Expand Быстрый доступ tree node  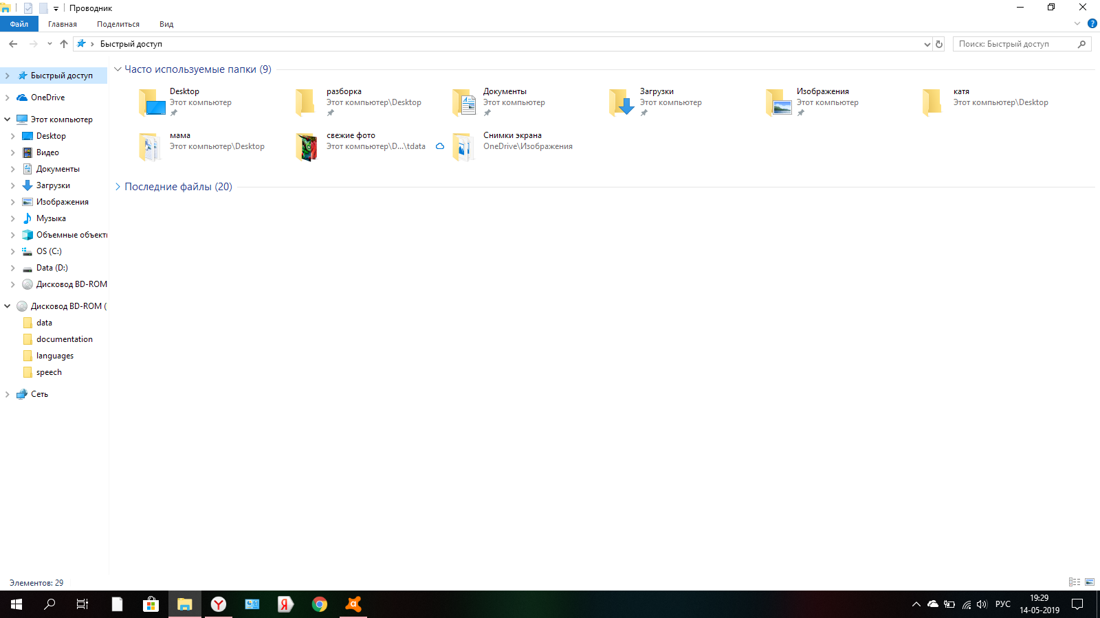click(7, 76)
